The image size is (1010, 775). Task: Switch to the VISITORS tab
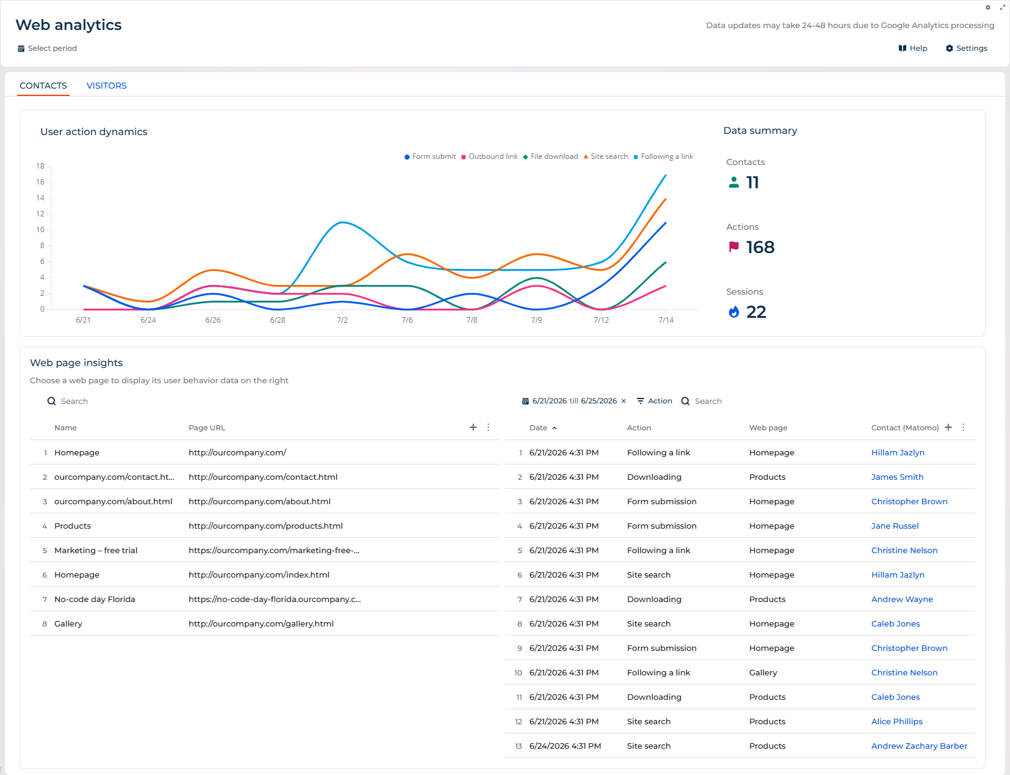(107, 86)
